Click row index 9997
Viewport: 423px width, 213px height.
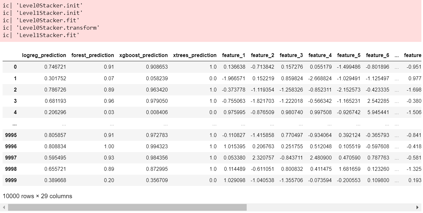point(11,158)
